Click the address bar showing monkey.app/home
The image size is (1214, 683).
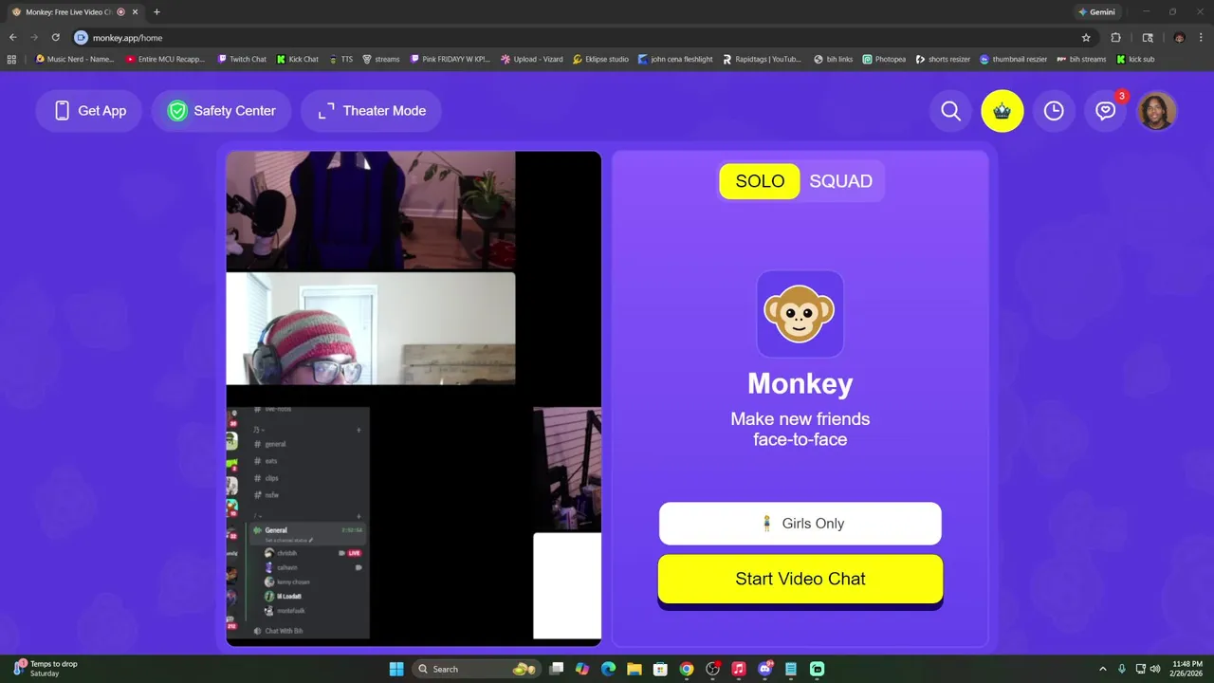coord(569,37)
